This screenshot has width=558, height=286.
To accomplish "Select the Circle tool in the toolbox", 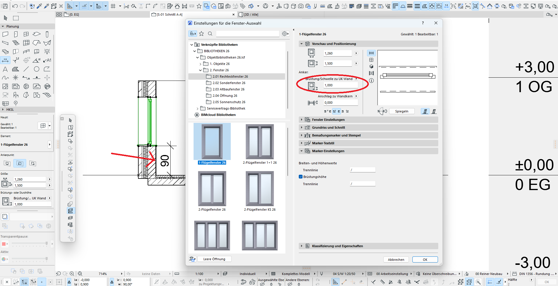I will coord(37,69).
